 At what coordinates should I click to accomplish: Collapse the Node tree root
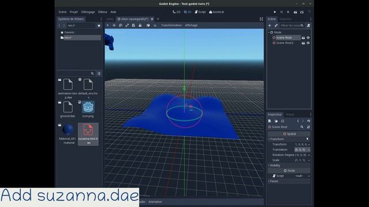(x=269, y=32)
